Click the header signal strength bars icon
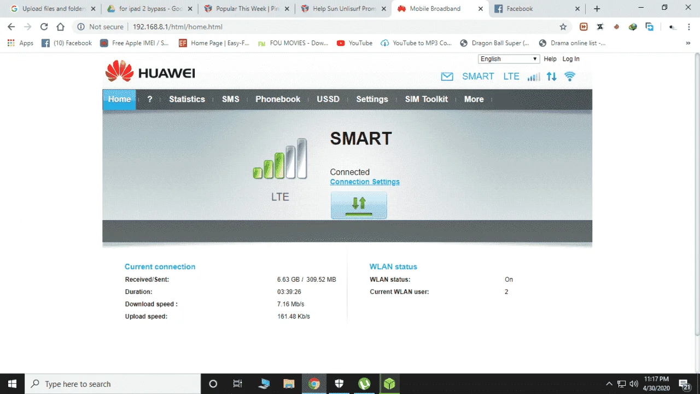Viewport: 700px width, 394px height. coord(534,77)
